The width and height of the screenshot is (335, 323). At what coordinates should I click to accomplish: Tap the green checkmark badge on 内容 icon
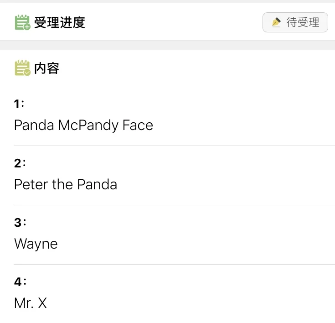(x=27, y=73)
